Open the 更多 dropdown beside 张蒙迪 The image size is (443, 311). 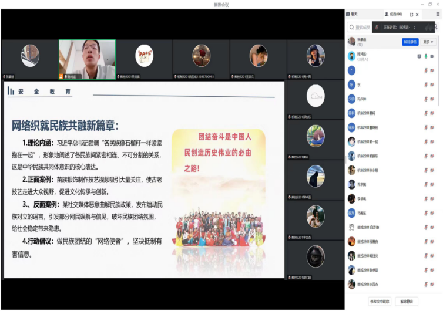point(427,42)
